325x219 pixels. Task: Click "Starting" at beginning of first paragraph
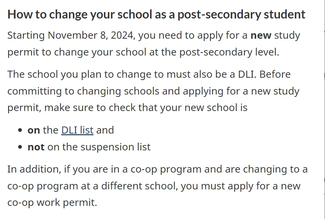point(26,35)
